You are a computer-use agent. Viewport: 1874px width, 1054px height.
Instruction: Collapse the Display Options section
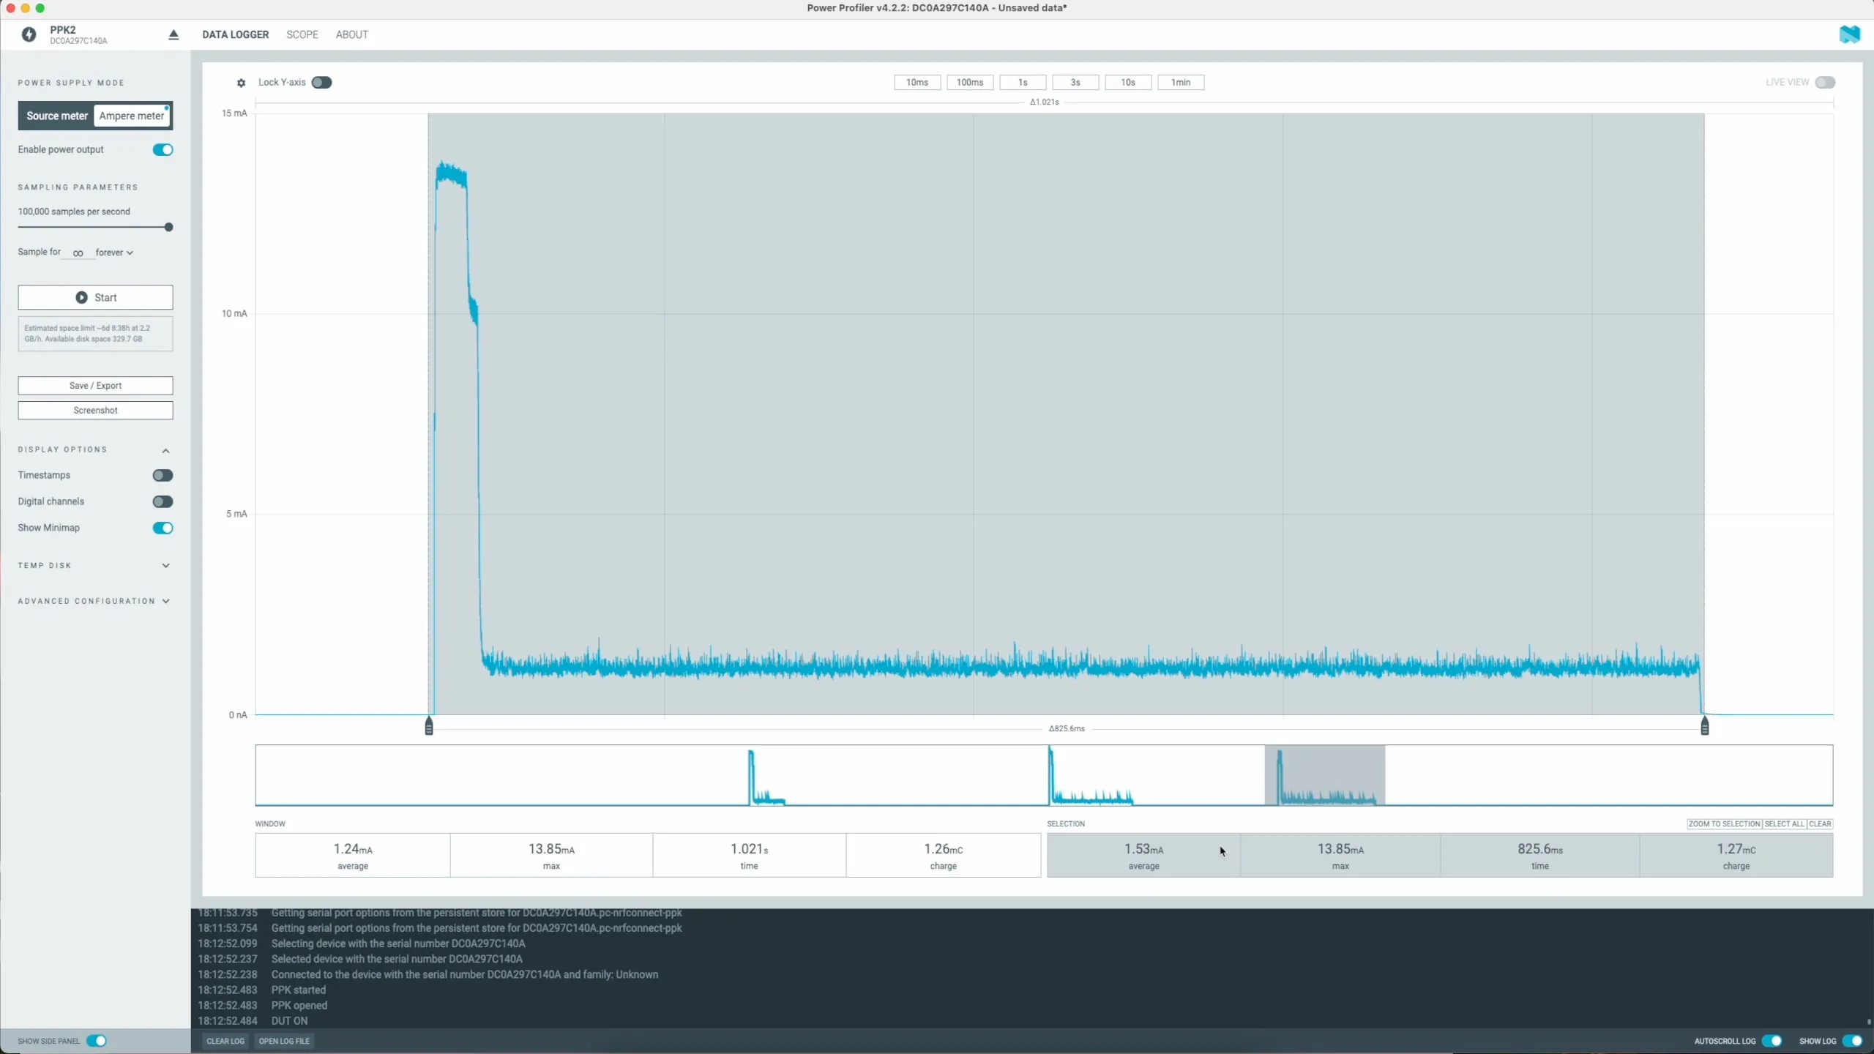tap(165, 450)
